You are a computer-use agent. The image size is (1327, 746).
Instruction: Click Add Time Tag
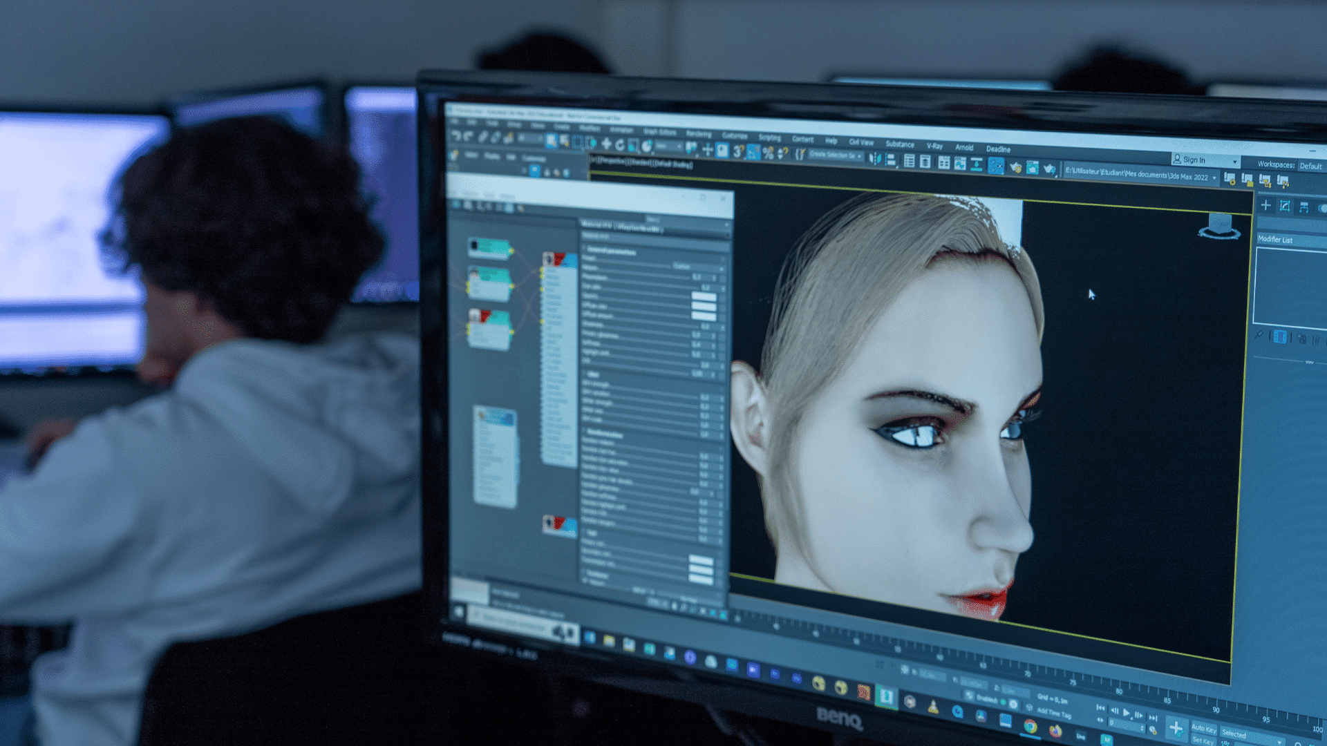coord(1053,712)
